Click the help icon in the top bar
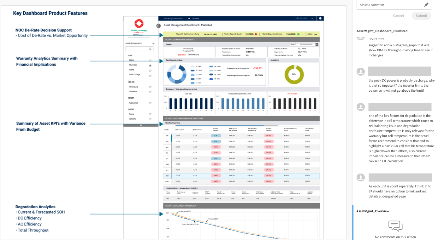The height and width of the screenshot is (240, 438). pyautogui.click(x=320, y=19)
